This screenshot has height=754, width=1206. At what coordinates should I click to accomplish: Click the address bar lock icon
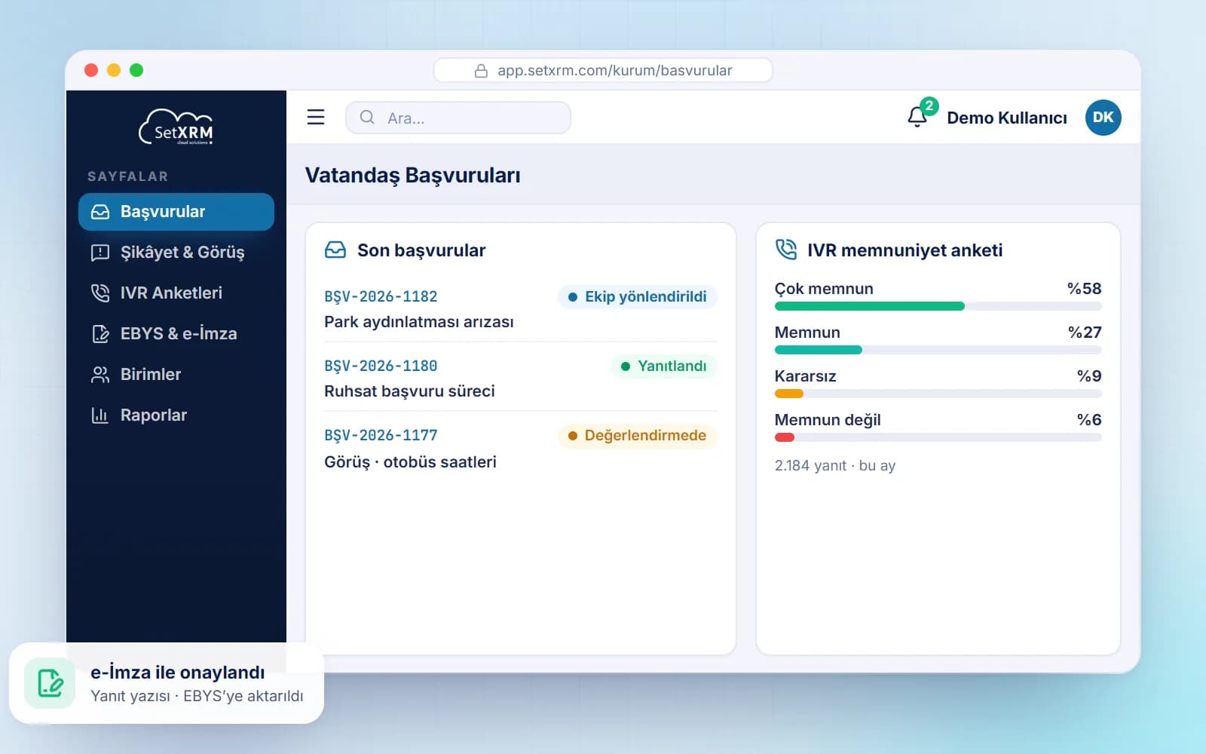[481, 71]
